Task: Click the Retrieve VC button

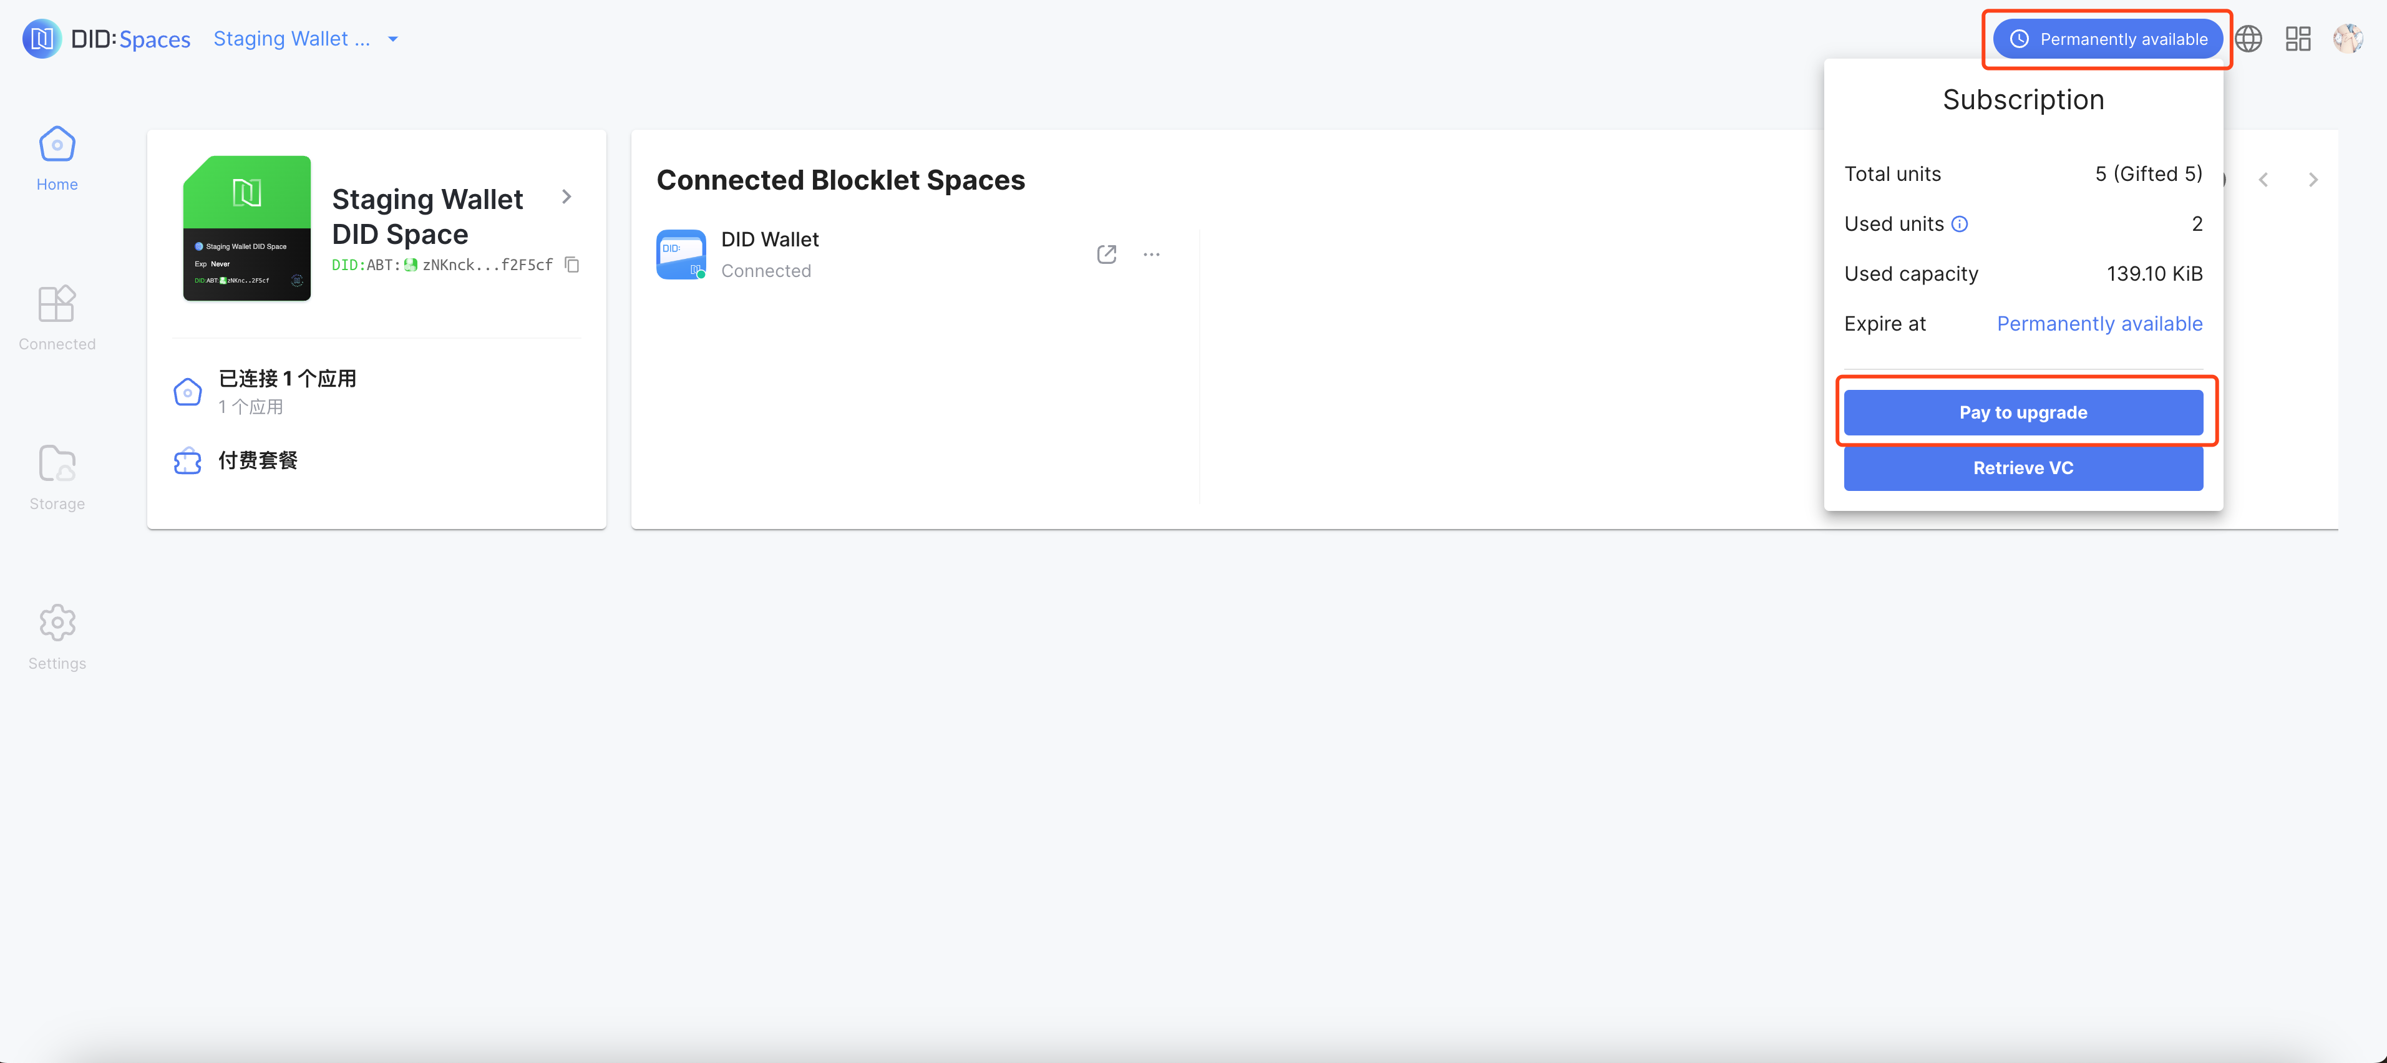Action: [x=2023, y=468]
